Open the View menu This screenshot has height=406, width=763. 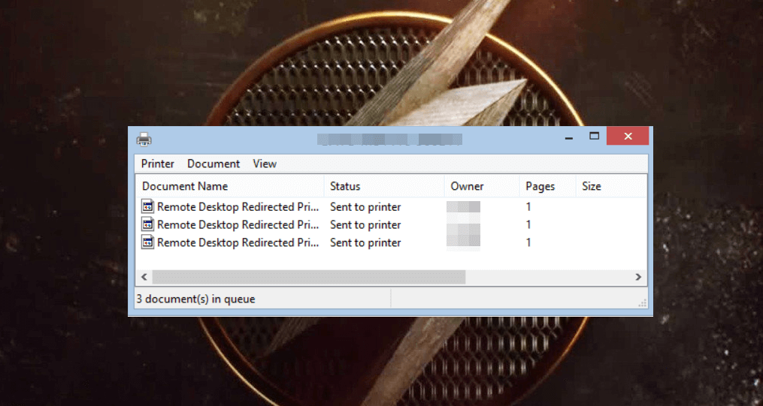coord(265,164)
